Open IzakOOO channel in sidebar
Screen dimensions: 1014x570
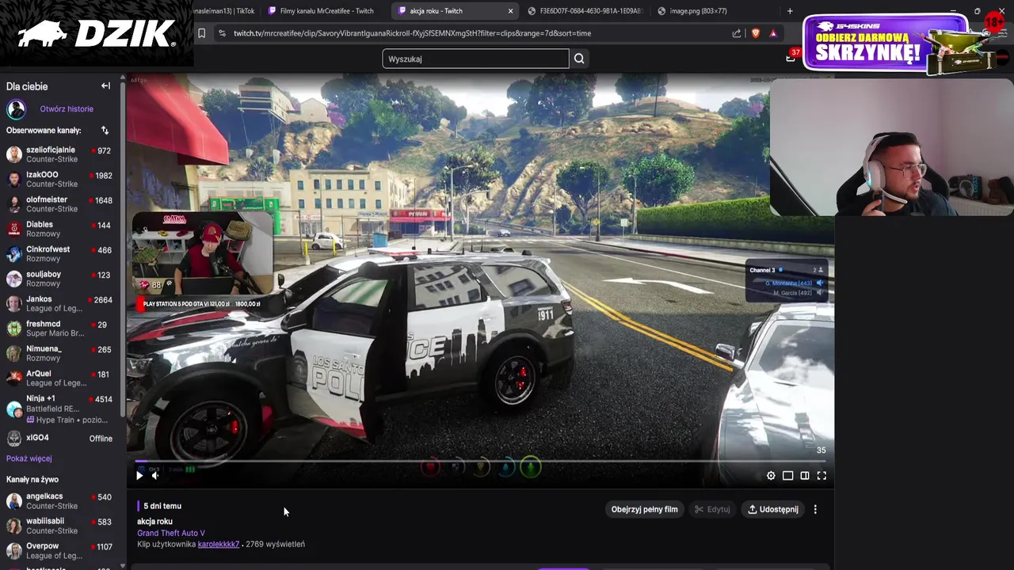(60, 179)
